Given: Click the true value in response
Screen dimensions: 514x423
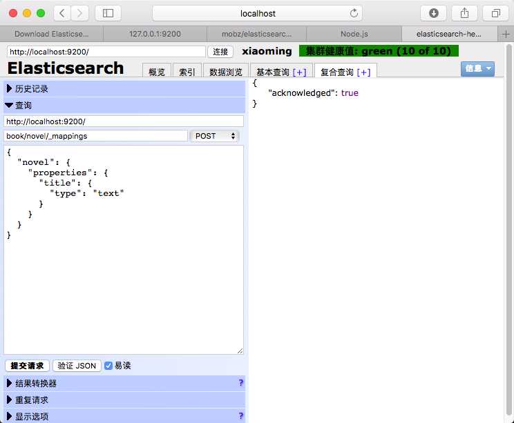Looking at the screenshot, I should tap(350, 93).
